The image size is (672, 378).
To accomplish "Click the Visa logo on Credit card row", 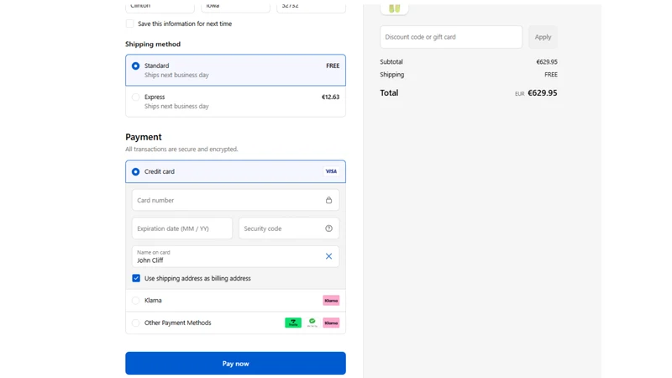I will pyautogui.click(x=331, y=171).
